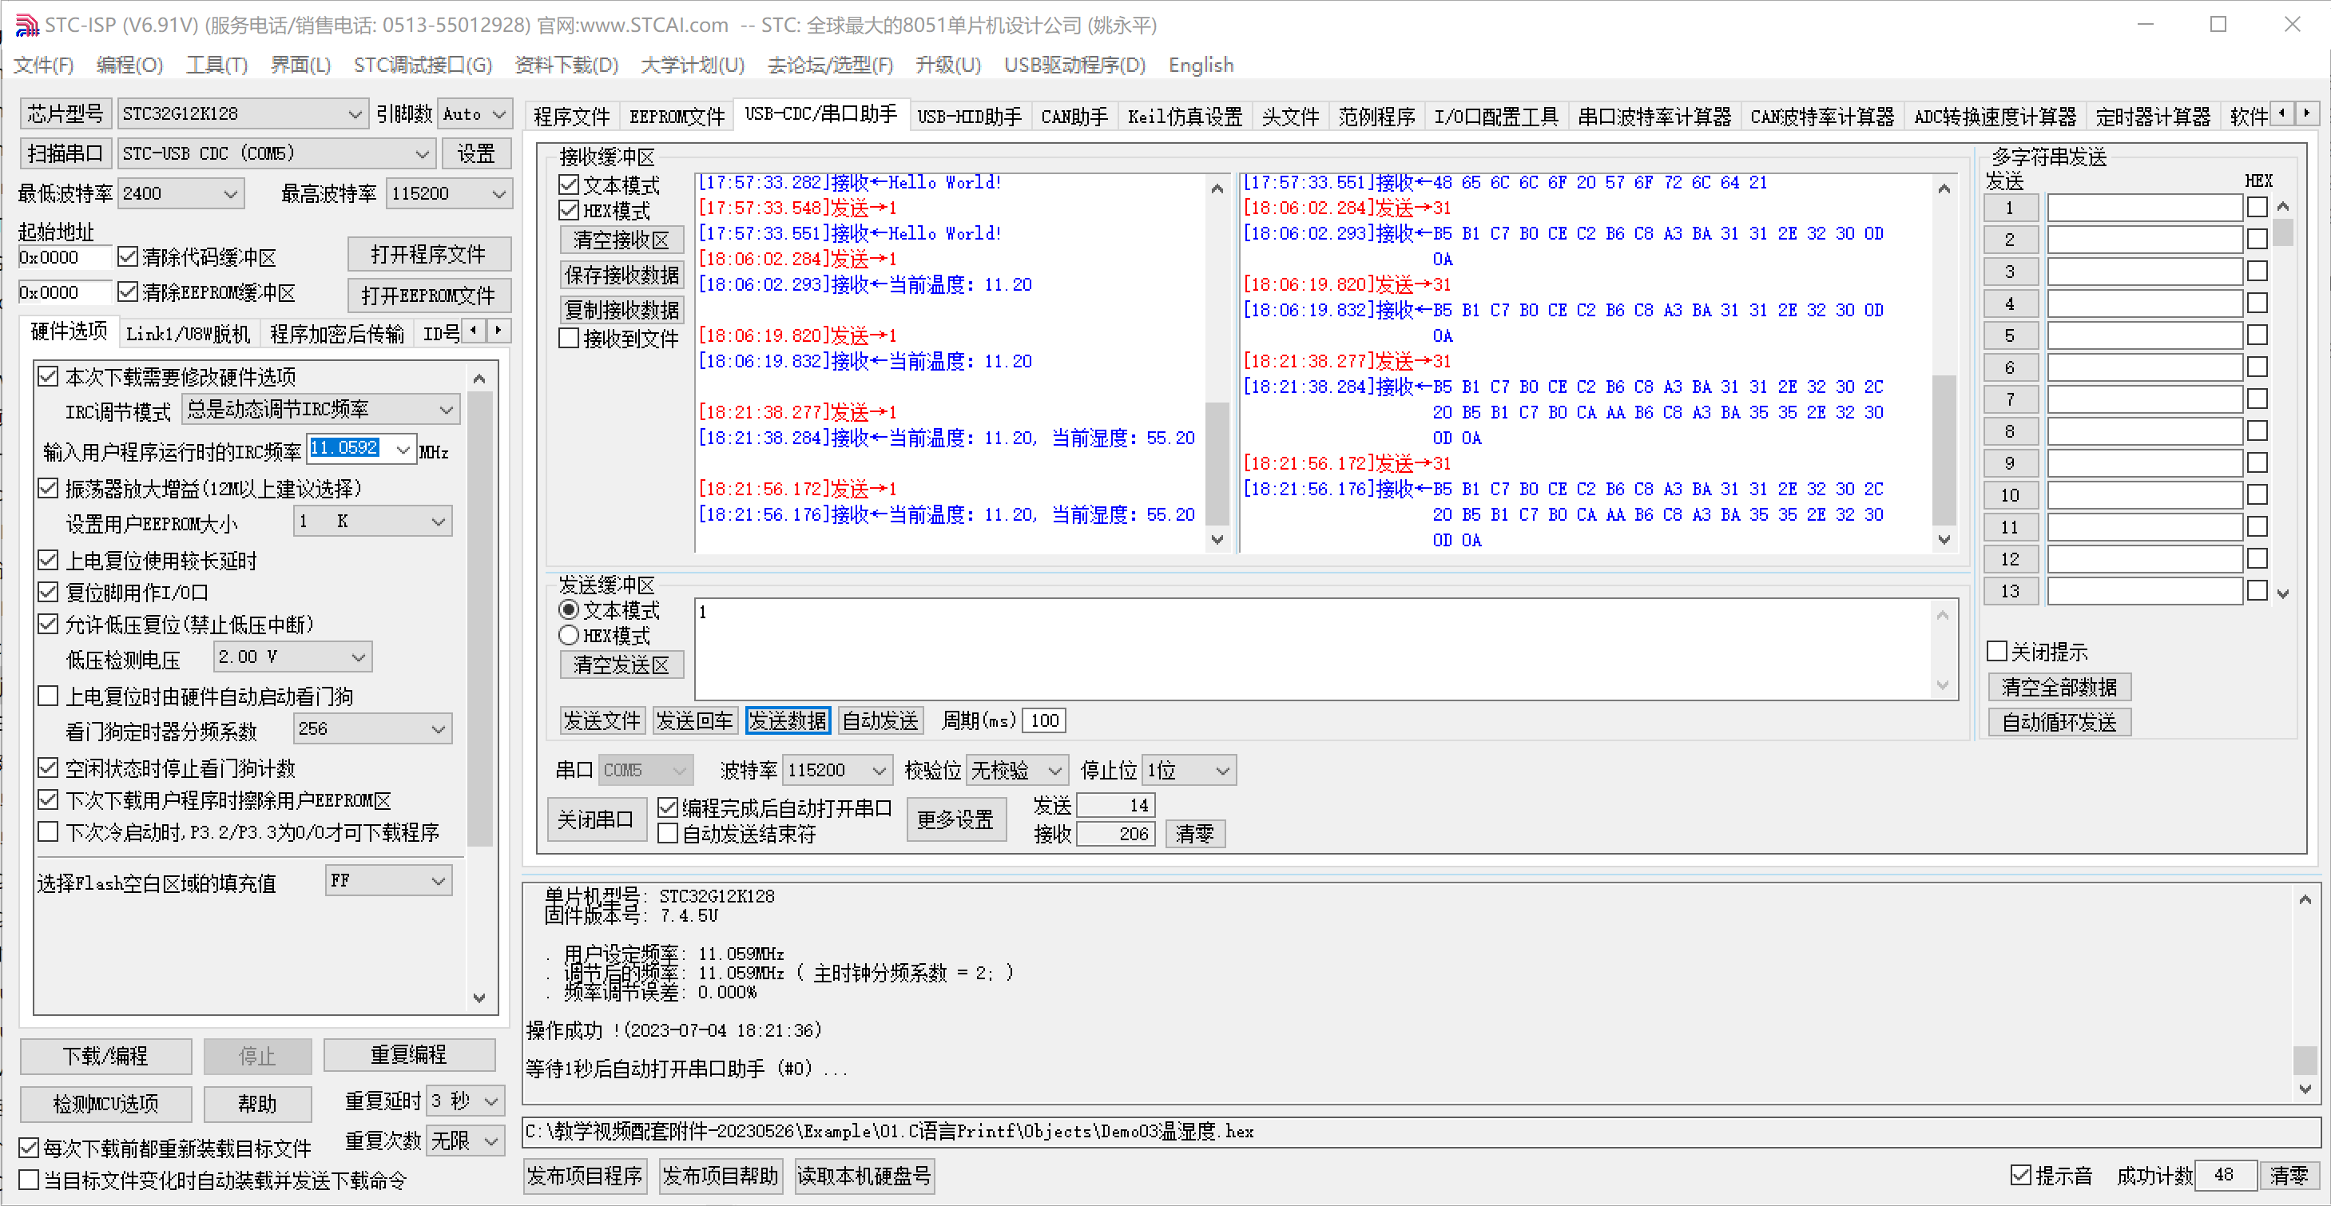Open the 引脚数 Auto dropdown
The image size is (2331, 1206).
tap(475, 114)
